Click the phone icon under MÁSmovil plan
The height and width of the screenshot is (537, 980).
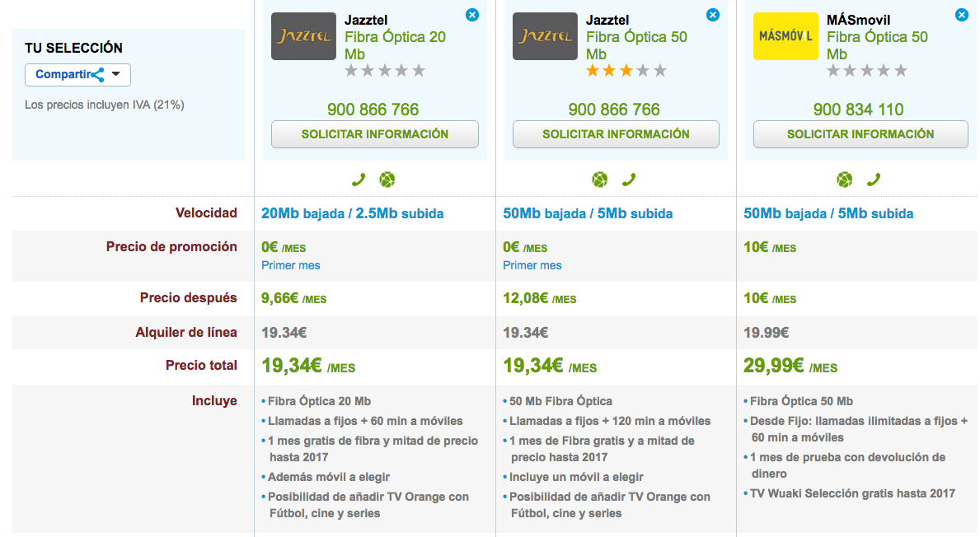[x=874, y=180]
